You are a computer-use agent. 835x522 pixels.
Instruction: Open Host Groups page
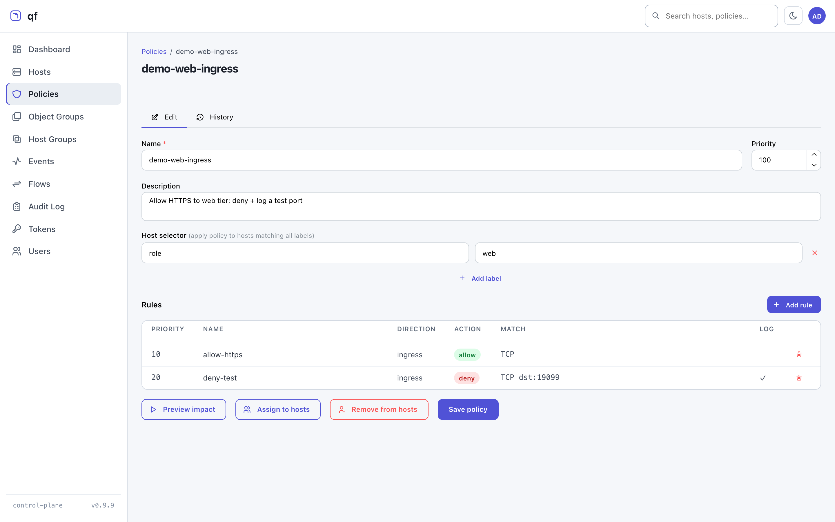pyautogui.click(x=63, y=139)
